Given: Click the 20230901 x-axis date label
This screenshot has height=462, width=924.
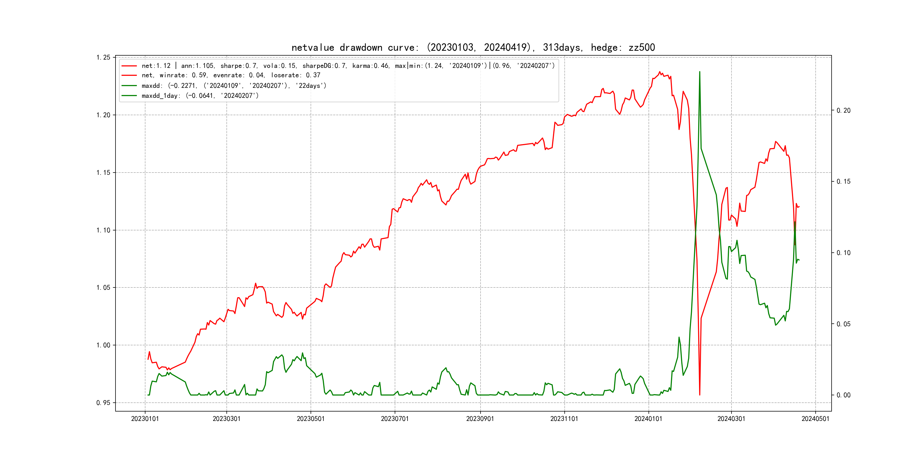Looking at the screenshot, I should [480, 419].
